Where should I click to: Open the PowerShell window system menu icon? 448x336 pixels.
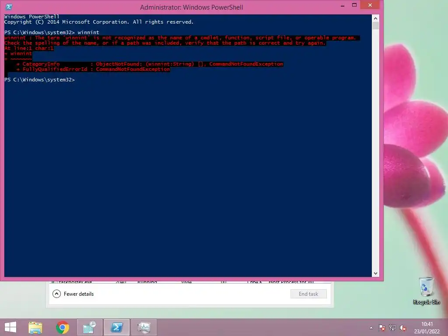coord(9,7)
